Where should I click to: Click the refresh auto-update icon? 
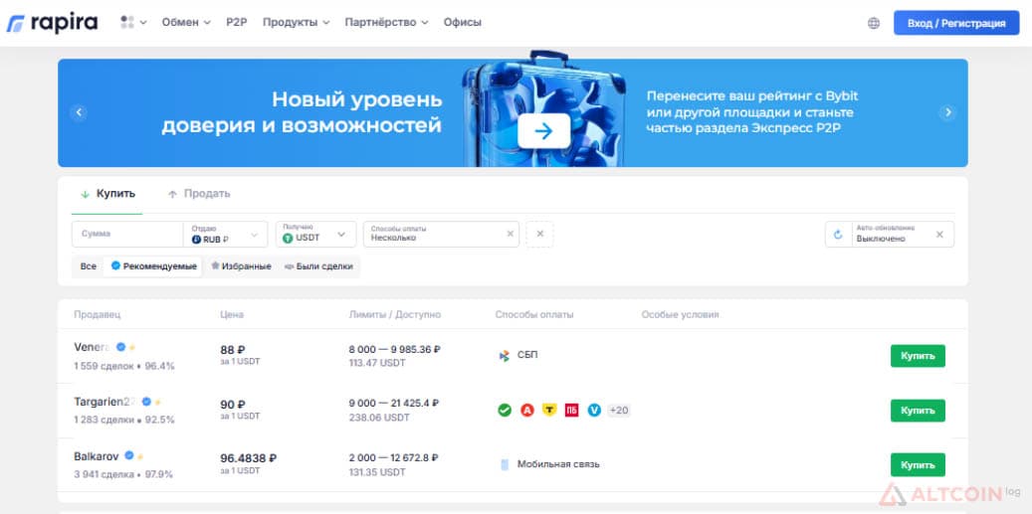[x=838, y=235]
